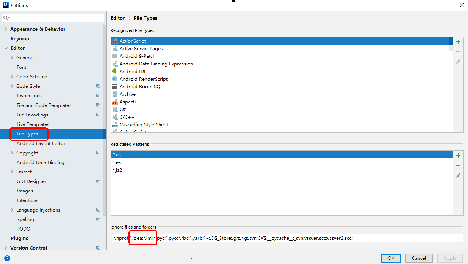
Task: Open the Keymap settings page
Action: 20,39
